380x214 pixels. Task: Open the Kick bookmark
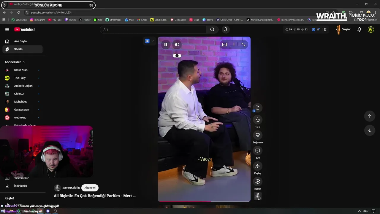(x=98, y=20)
